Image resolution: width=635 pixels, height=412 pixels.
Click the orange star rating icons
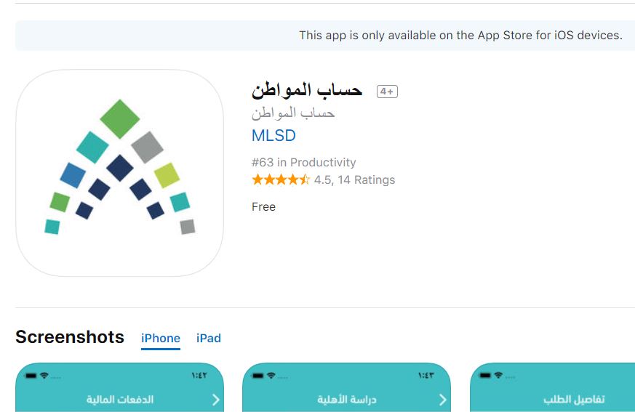(x=281, y=179)
